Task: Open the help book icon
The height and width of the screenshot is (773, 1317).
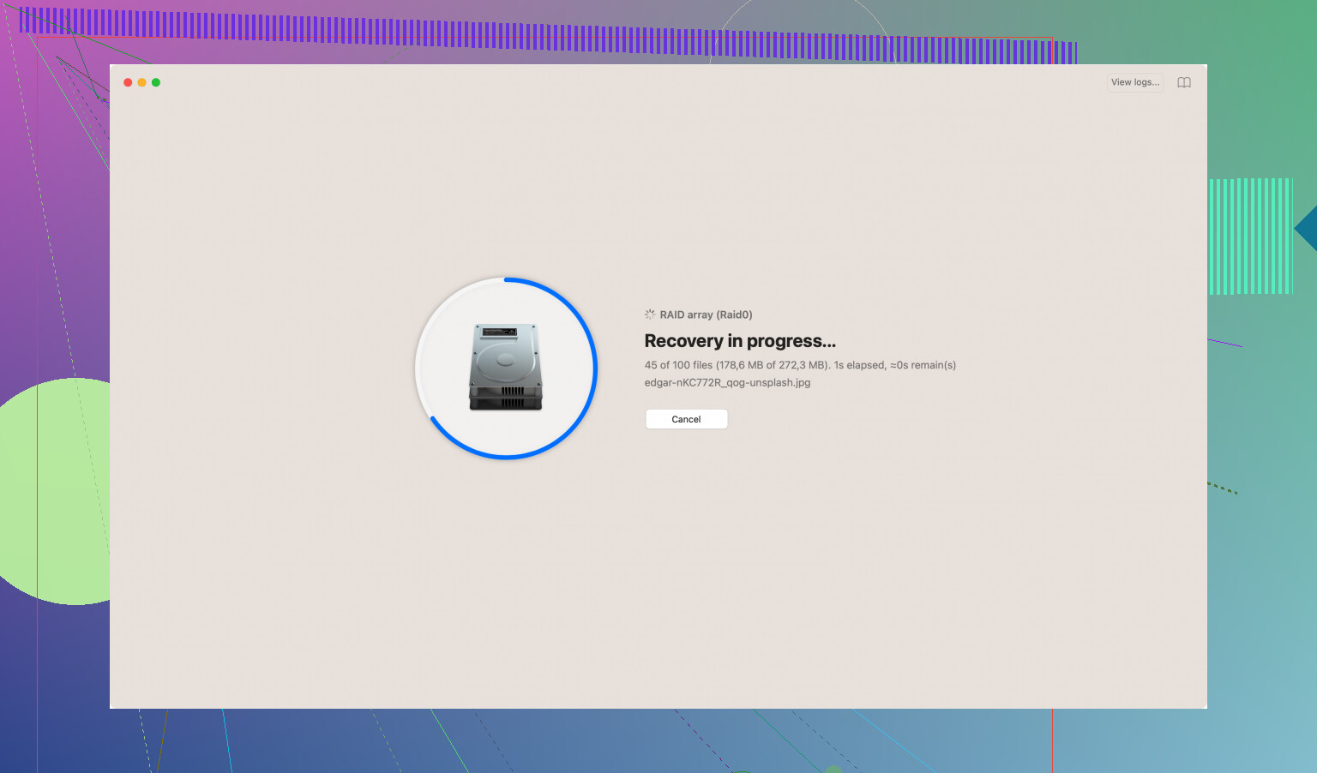Action: (1184, 83)
